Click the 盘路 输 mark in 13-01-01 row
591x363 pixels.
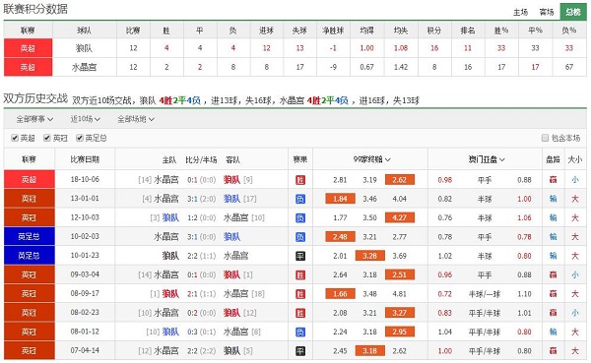[x=553, y=199]
